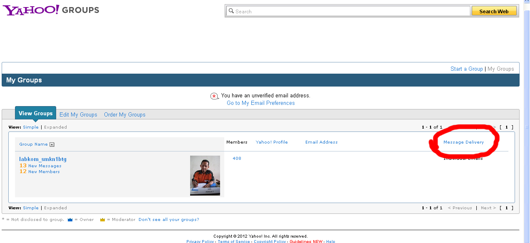Go to My Email Preferences

point(260,103)
